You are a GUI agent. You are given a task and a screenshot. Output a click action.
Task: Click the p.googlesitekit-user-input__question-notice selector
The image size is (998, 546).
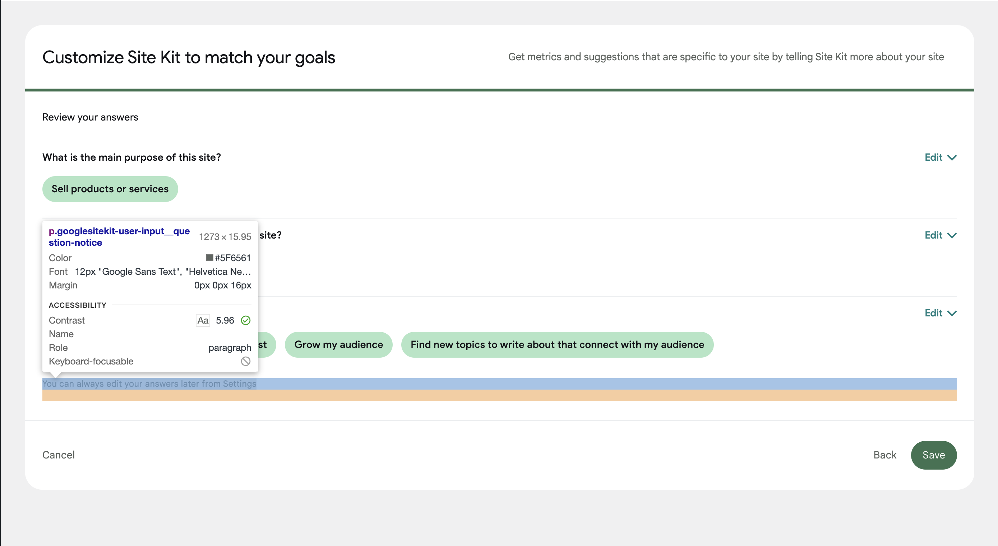pyautogui.click(x=119, y=236)
